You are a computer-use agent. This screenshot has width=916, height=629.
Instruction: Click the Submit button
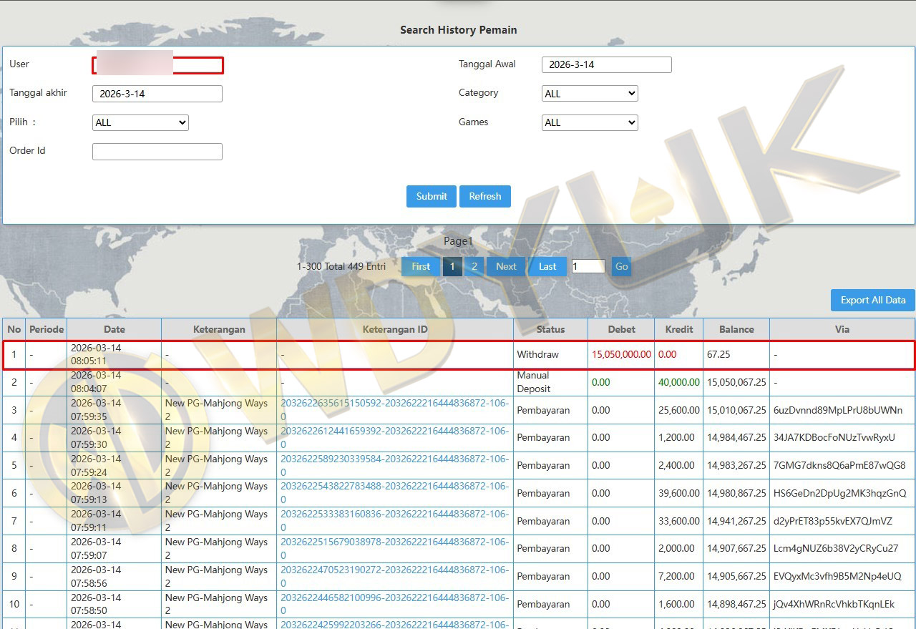(431, 196)
